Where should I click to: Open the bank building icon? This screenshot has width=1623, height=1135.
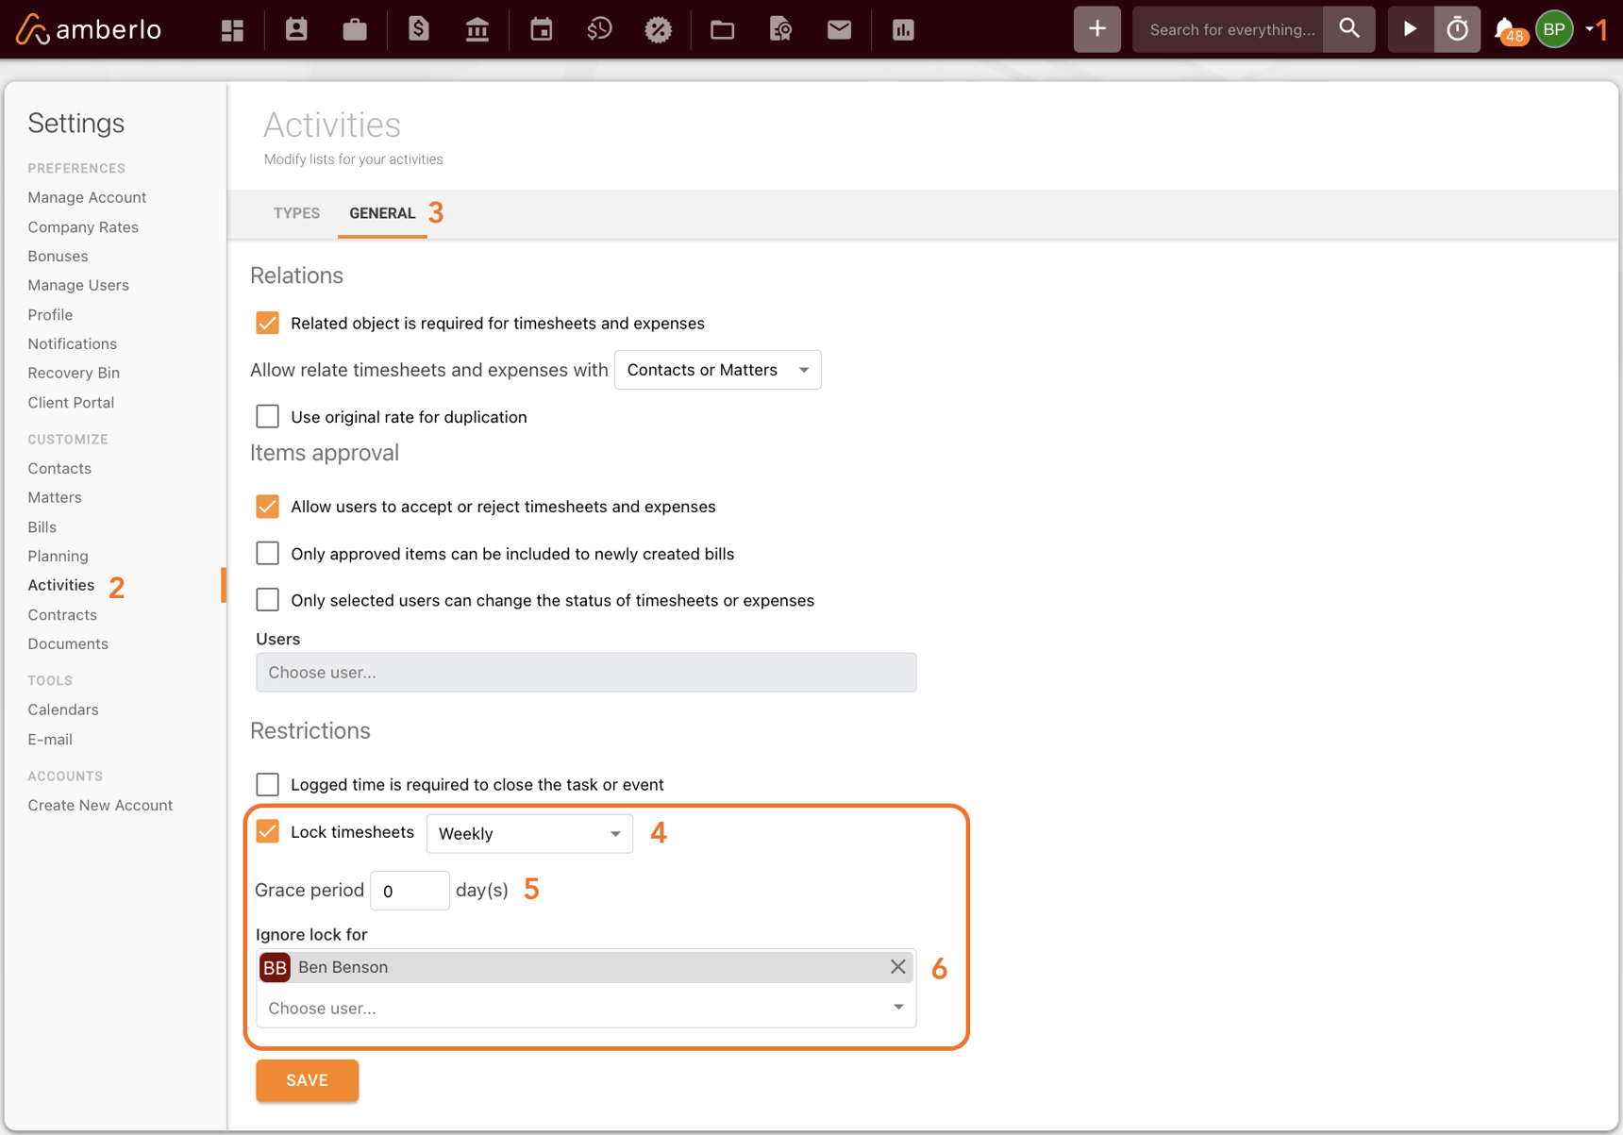point(477,29)
